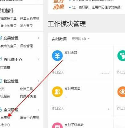Open the 评价管理 link
The image size is (125, 128).
pos(26,46)
